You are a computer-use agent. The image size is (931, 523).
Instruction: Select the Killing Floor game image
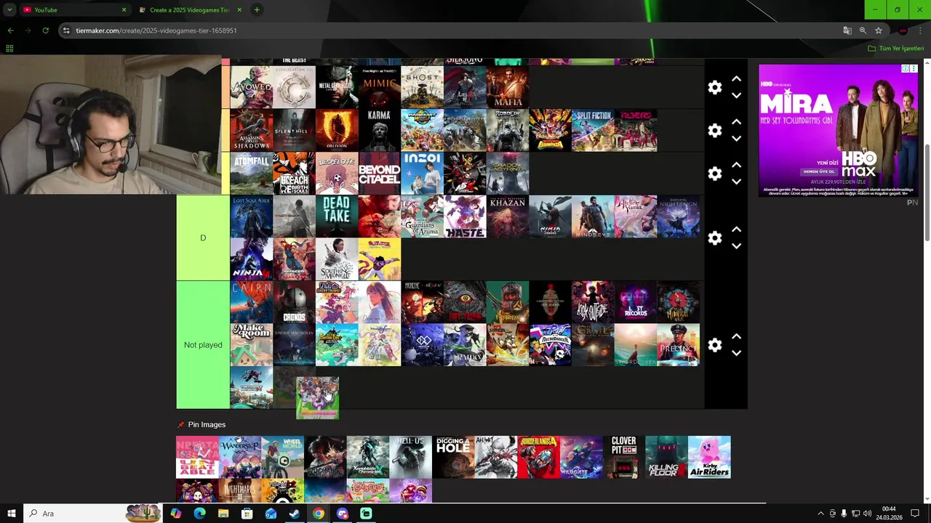666,457
